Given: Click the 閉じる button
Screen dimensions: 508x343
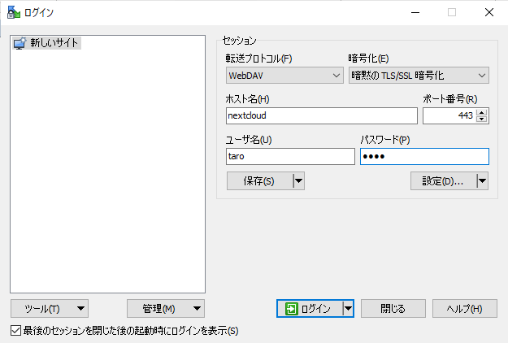Looking at the screenshot, I should [x=393, y=308].
